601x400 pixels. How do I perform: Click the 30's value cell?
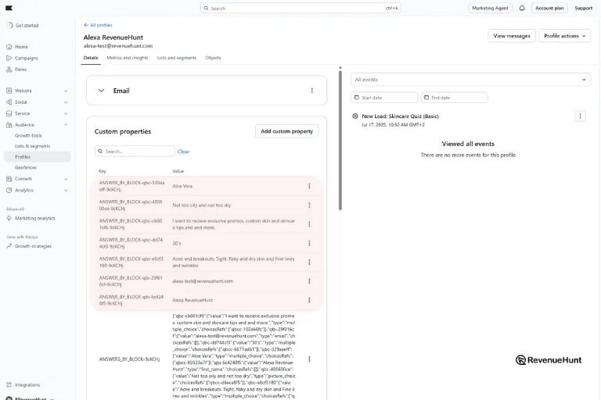[x=177, y=244]
